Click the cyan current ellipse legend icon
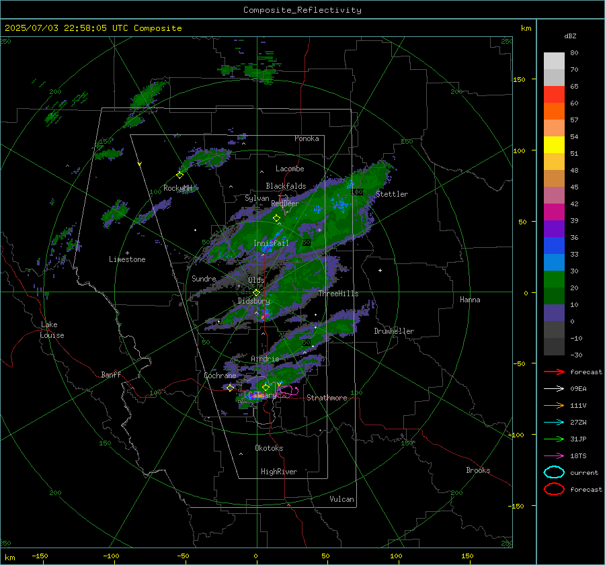This screenshot has height=565, width=605. click(x=554, y=472)
